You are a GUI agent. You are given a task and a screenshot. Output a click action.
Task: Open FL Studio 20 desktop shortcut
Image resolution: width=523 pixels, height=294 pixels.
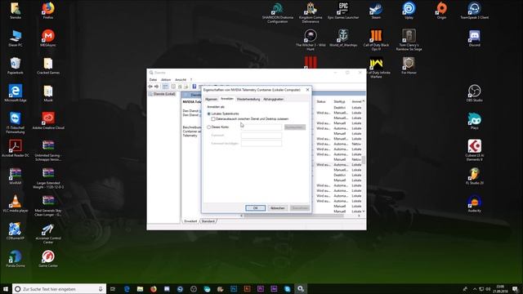[x=474, y=176]
